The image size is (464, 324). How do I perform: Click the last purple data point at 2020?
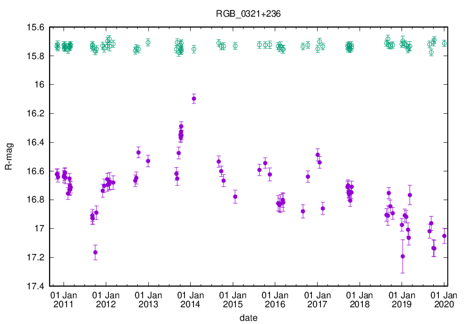[x=444, y=236]
